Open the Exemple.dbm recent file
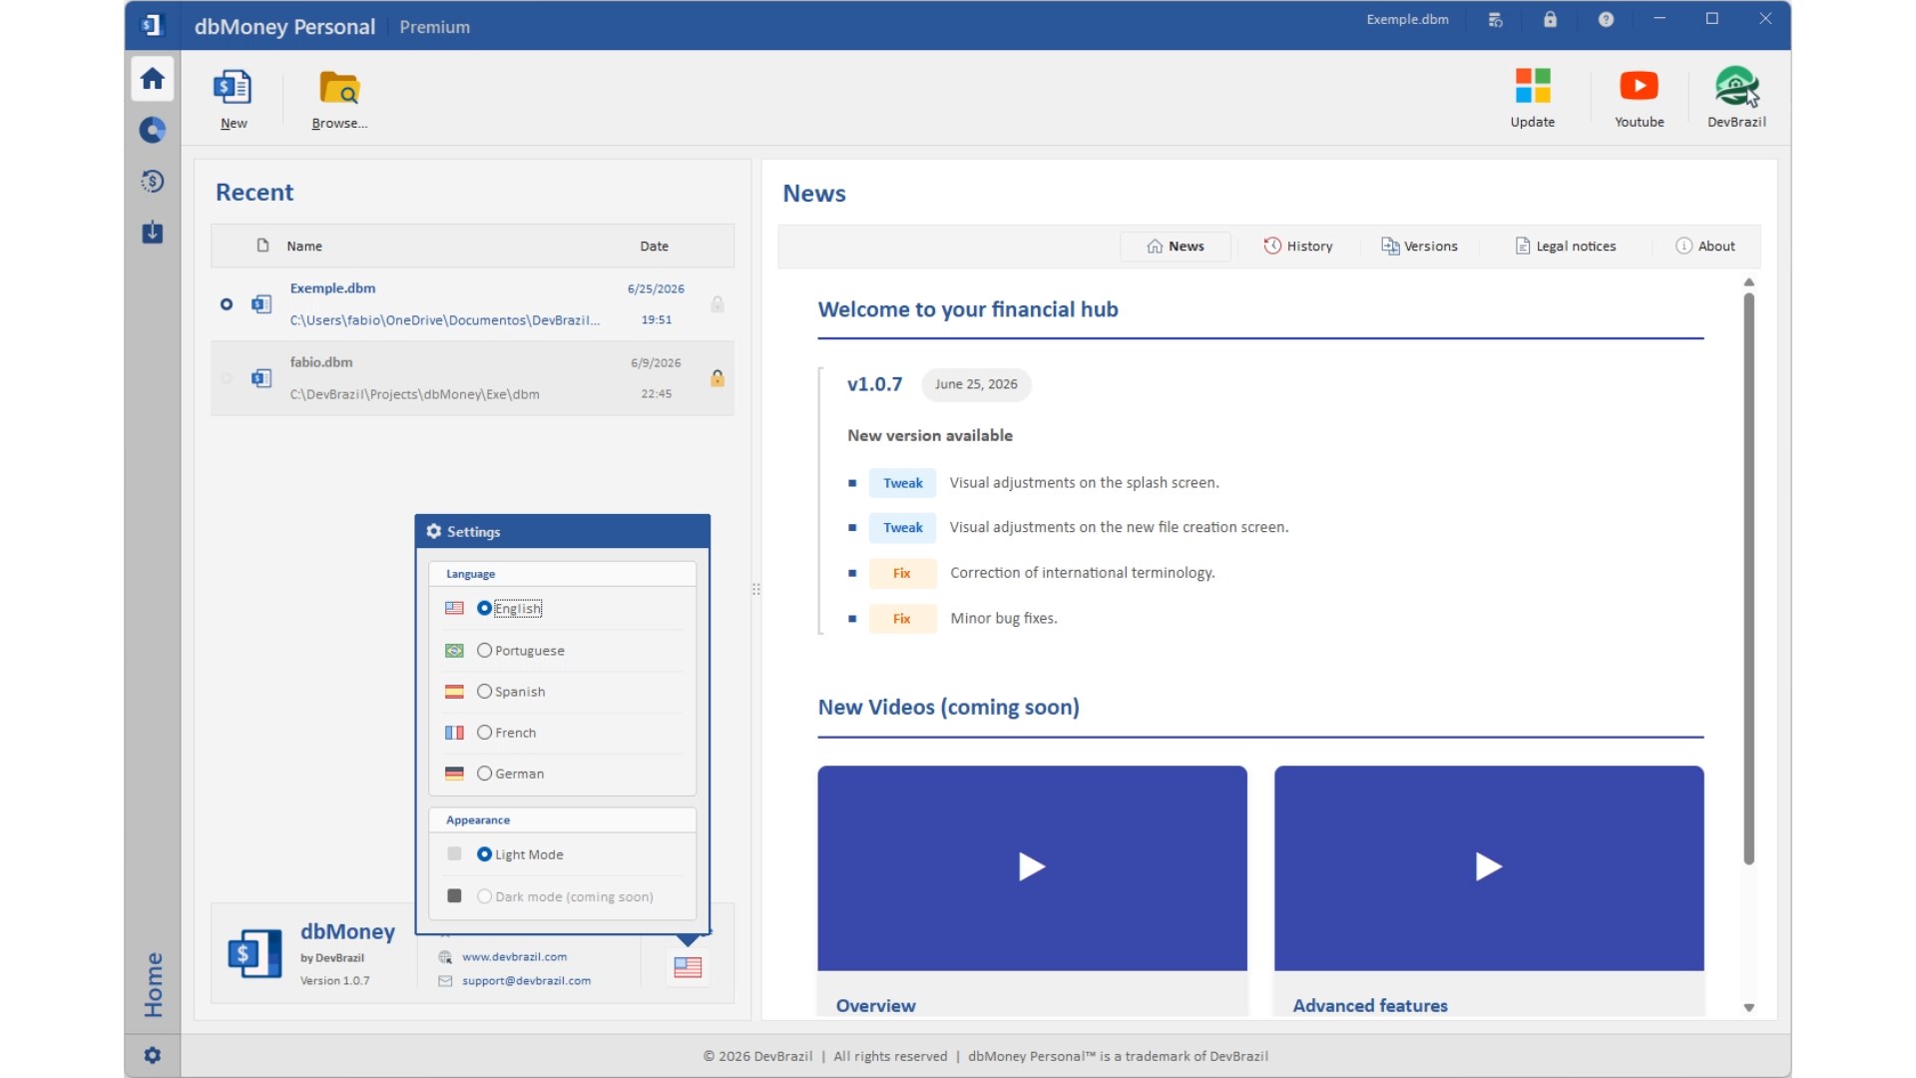1916x1078 pixels. (x=472, y=304)
